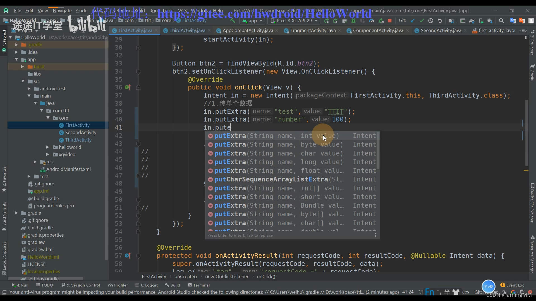Click override gutter icon on line 36
The width and height of the screenshot is (536, 301).
point(128,87)
